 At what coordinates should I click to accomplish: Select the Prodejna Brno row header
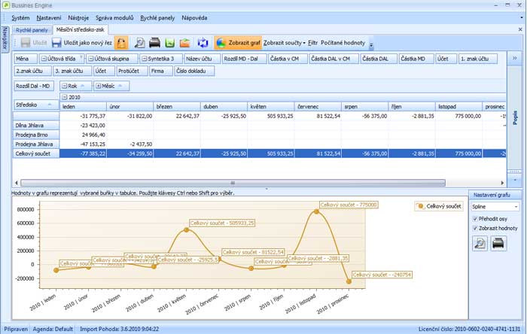coord(31,134)
